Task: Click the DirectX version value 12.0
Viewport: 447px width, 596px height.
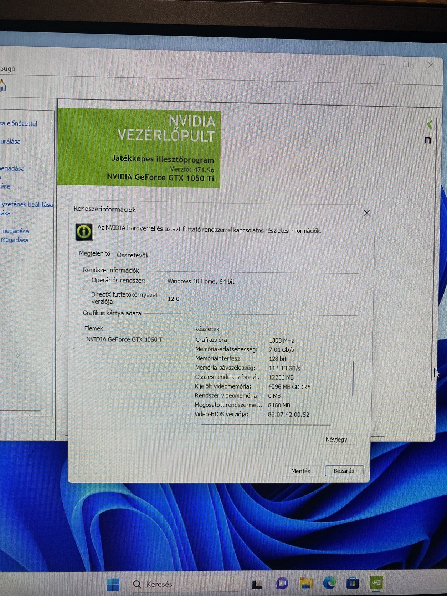Action: coord(173,299)
